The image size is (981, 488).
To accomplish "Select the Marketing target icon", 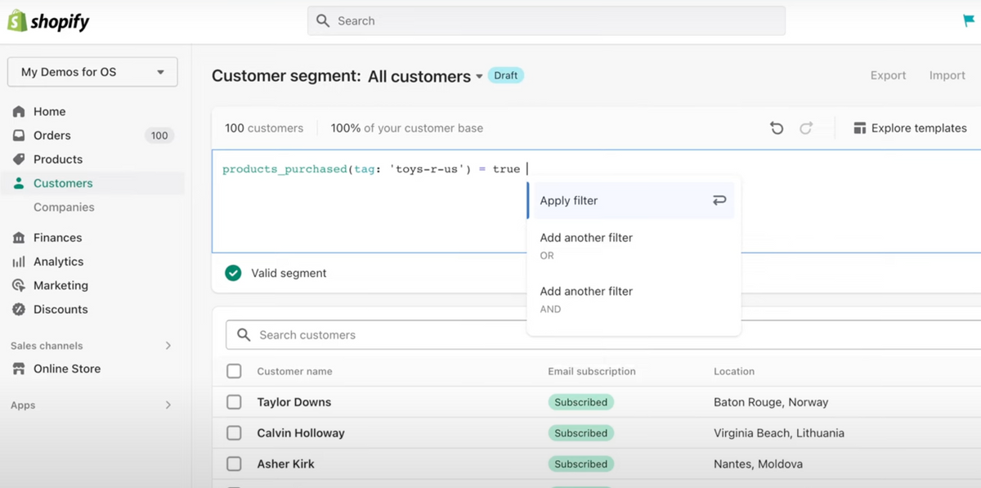I will click(x=20, y=285).
